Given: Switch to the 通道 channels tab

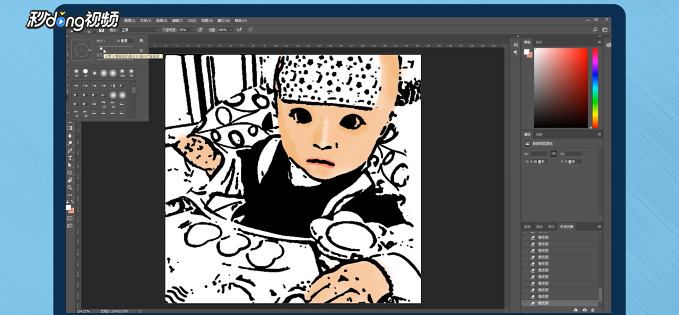Looking at the screenshot, I should (539, 227).
